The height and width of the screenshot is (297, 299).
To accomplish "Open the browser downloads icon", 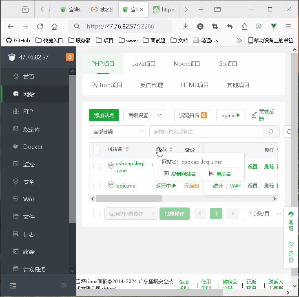I will [x=185, y=26].
